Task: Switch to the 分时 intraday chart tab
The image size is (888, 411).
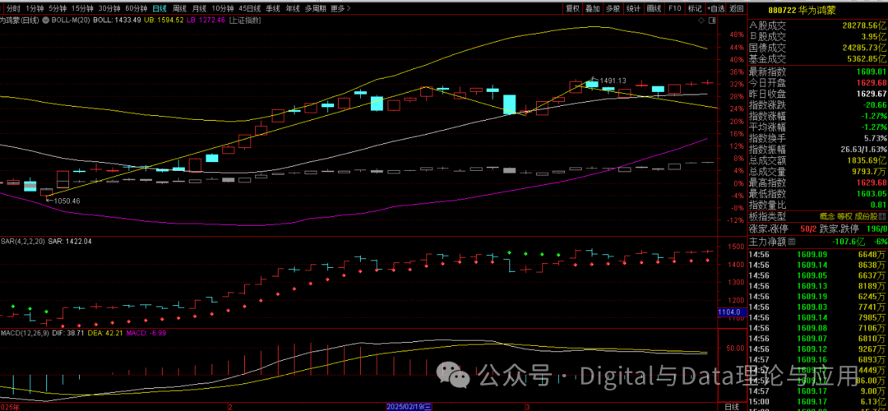Action: (12, 8)
